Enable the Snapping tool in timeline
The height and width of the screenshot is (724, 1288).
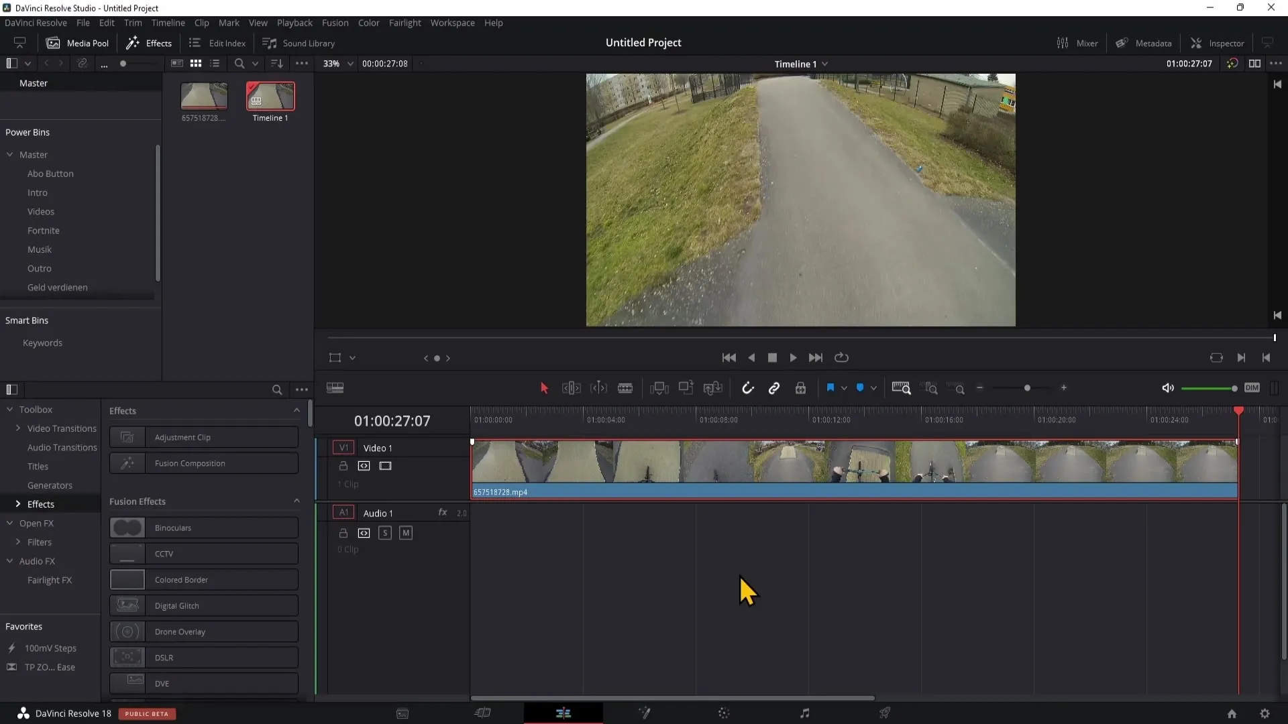747,389
